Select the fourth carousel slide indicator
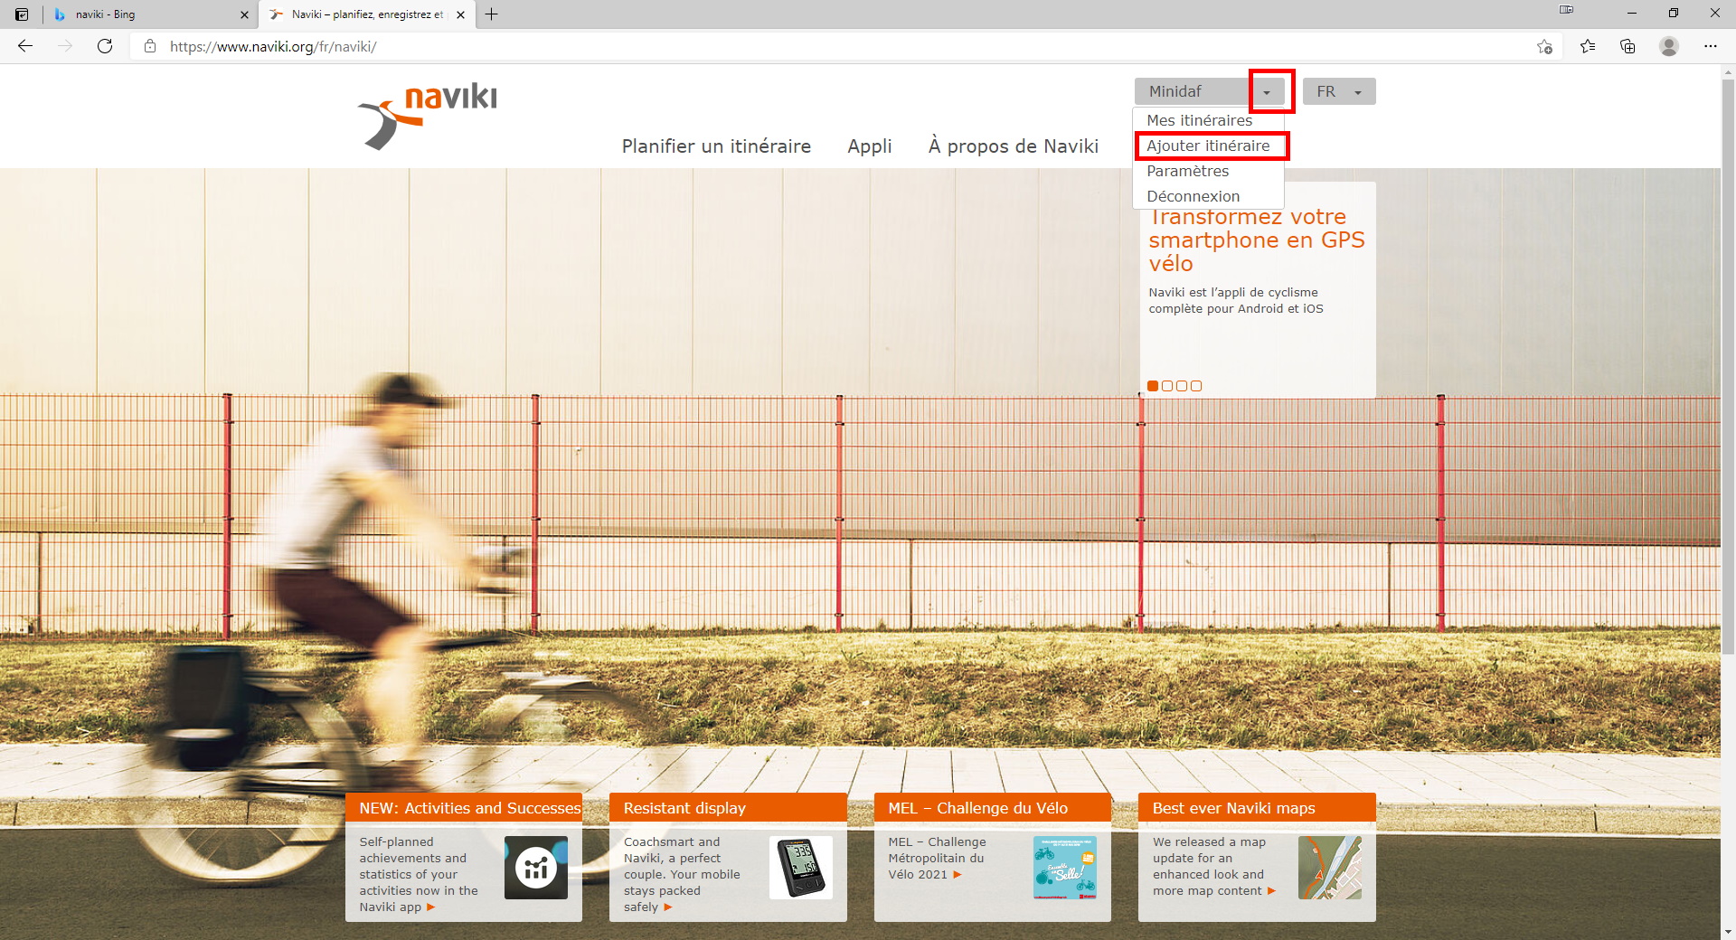 [1196, 386]
